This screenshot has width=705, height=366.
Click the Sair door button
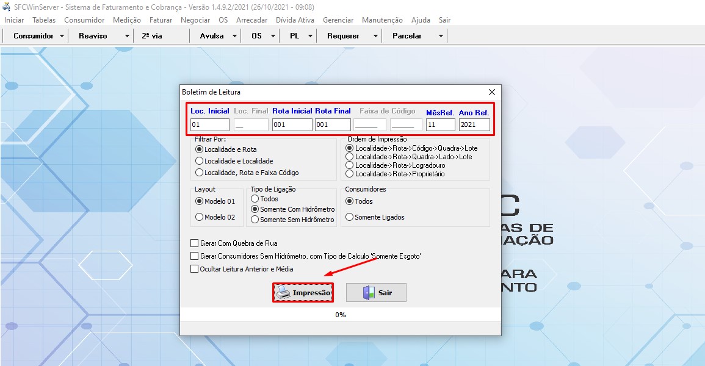coord(376,293)
